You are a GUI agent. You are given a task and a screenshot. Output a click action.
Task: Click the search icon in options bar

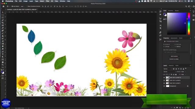[186, 6]
